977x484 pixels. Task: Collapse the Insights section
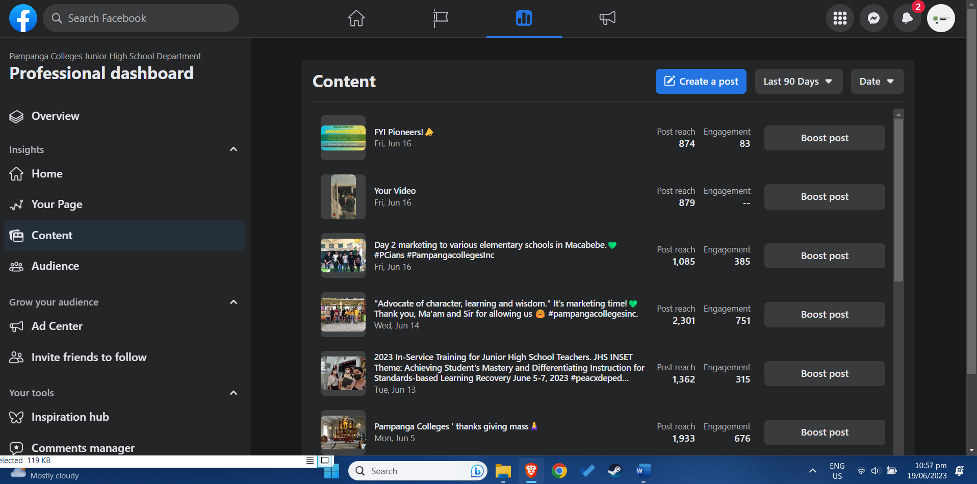tap(234, 149)
